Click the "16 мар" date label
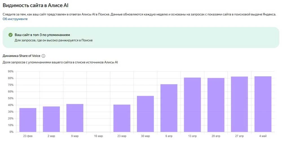Screen dimensions: 282x145 (x=98, y=136)
